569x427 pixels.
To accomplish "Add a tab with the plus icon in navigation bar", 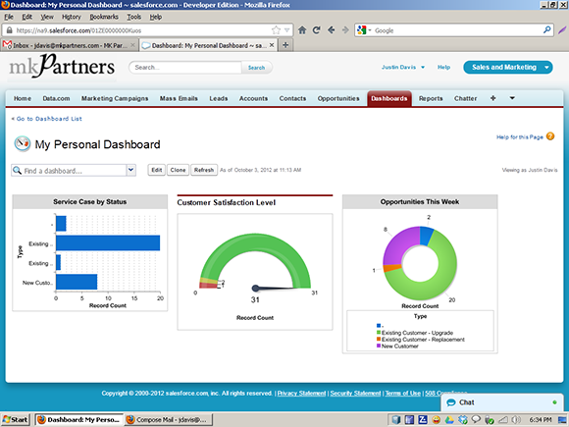I will [x=492, y=98].
